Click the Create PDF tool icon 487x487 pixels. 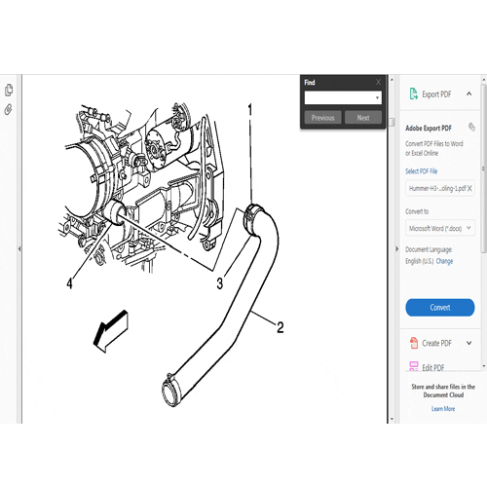tap(414, 343)
